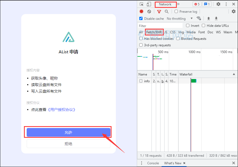Viewport: 238px width, 167px height.
Task: Select the Font filter type
Action: coord(202,32)
